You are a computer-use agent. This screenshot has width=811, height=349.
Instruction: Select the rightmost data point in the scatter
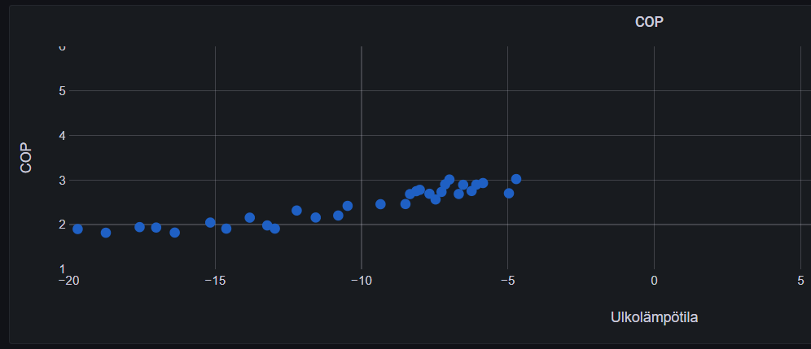(515, 179)
